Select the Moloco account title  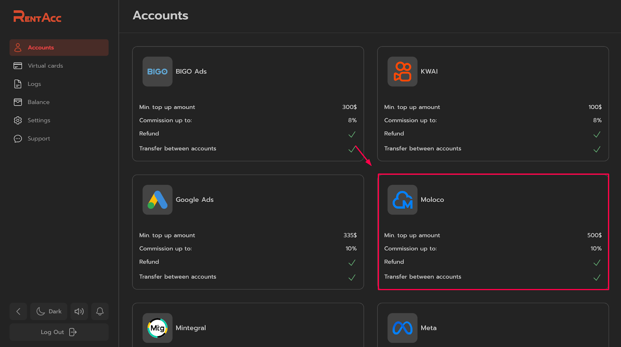coord(432,200)
